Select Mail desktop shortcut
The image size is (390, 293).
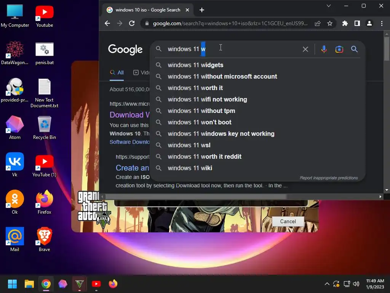pyautogui.click(x=15, y=240)
